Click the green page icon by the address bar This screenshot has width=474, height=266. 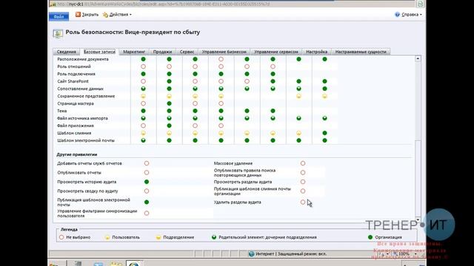click(420, 4)
